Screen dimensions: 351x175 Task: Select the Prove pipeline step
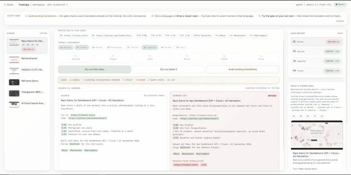click(261, 58)
